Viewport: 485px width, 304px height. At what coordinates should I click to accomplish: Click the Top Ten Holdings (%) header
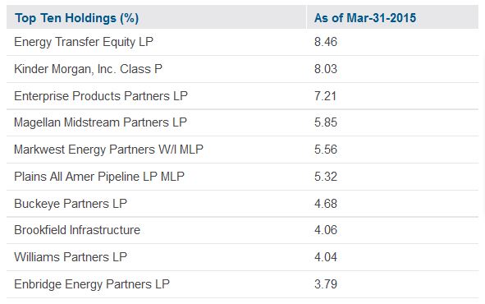pyautogui.click(x=76, y=18)
